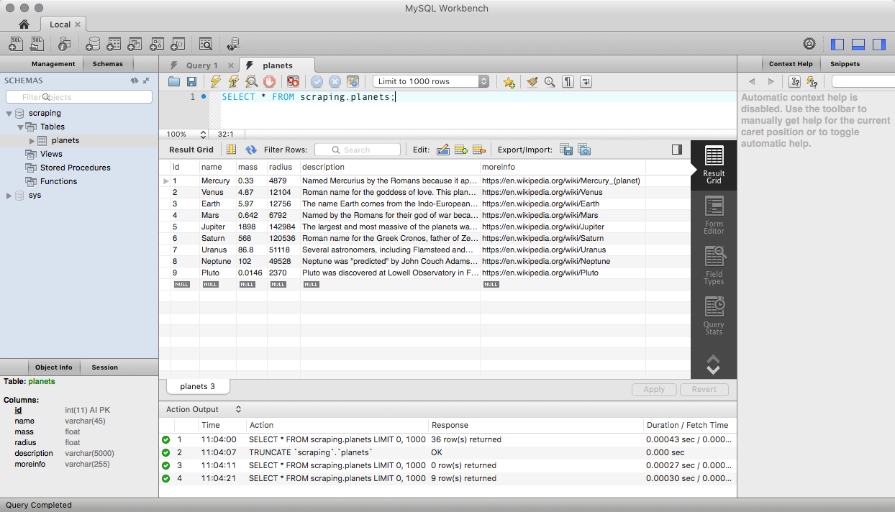
Task: Edit current row icon
Action: point(443,150)
